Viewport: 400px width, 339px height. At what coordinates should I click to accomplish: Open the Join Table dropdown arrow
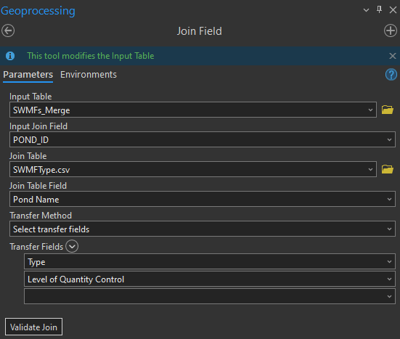[370, 169]
